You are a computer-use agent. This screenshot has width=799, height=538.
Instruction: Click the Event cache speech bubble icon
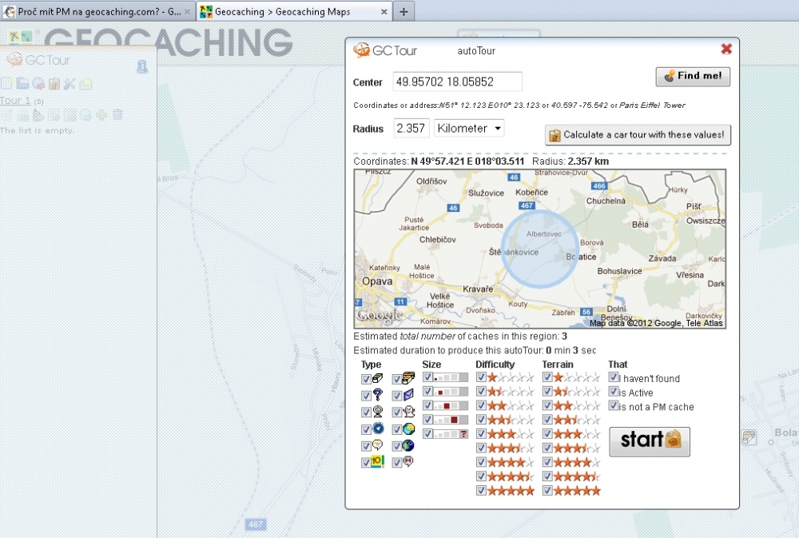[x=378, y=445]
